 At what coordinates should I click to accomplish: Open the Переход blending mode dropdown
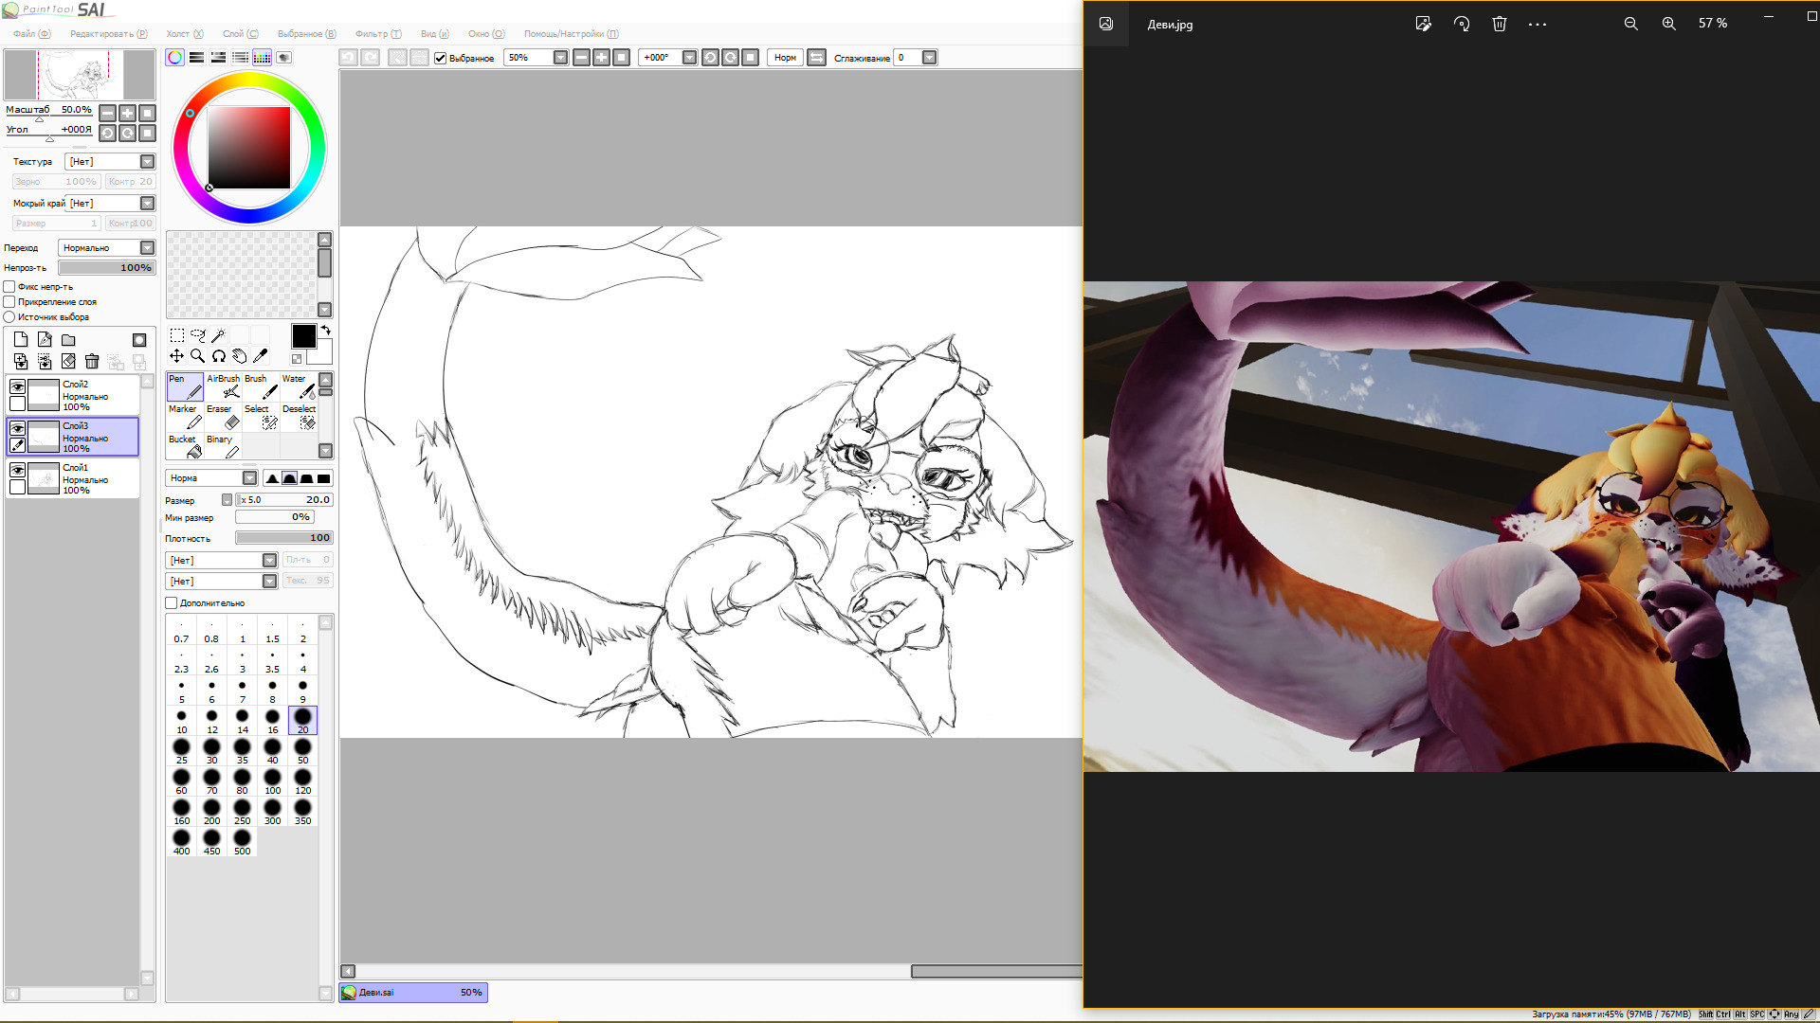pos(147,248)
